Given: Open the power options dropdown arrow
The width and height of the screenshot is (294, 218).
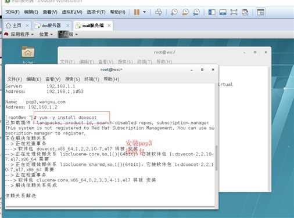Looking at the screenshot, I should click(145, 12).
